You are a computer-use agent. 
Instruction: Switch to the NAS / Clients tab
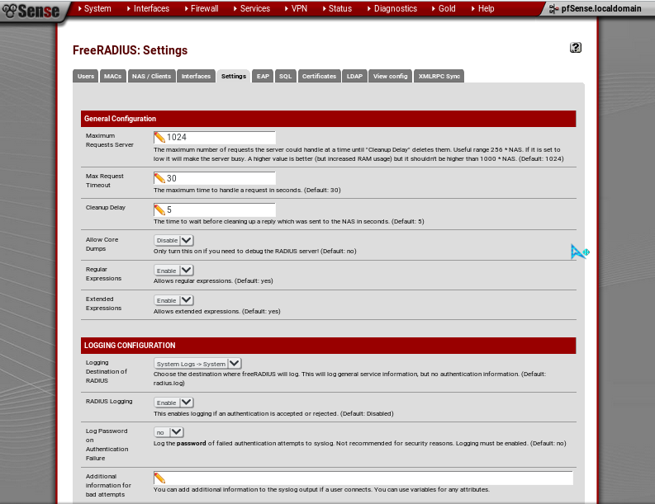152,76
